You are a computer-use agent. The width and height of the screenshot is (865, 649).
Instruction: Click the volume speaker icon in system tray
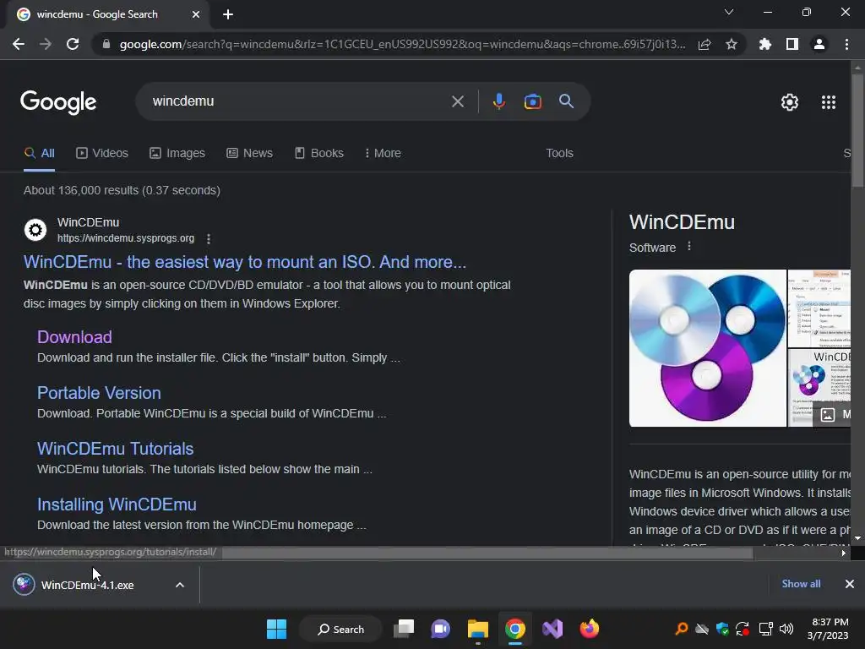tap(786, 629)
